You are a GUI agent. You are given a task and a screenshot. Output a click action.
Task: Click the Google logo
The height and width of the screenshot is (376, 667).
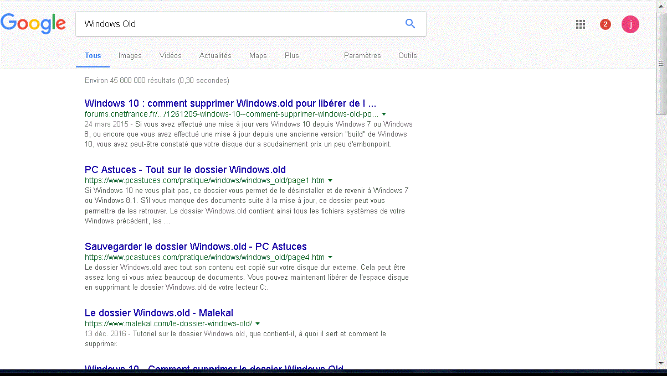[x=33, y=23]
